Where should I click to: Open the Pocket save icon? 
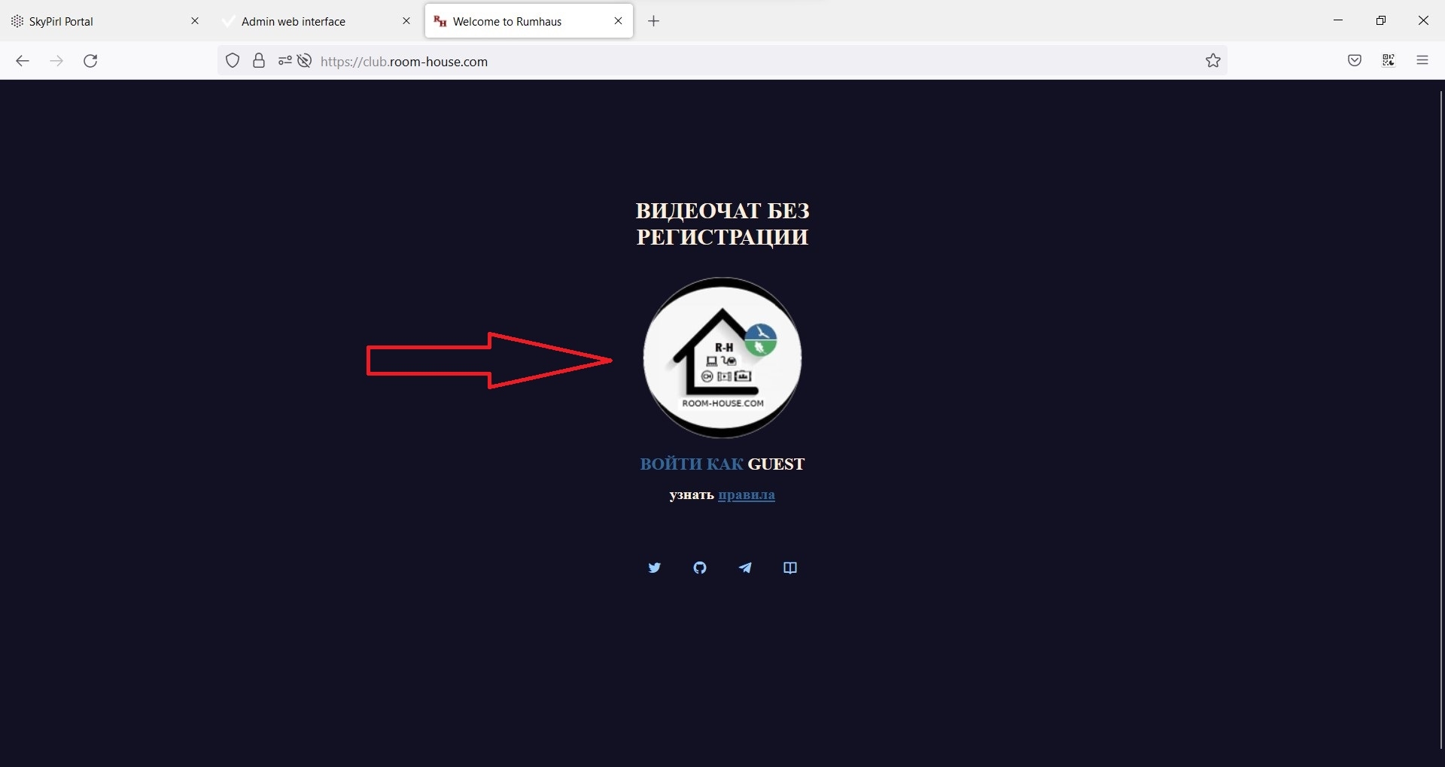(1355, 61)
